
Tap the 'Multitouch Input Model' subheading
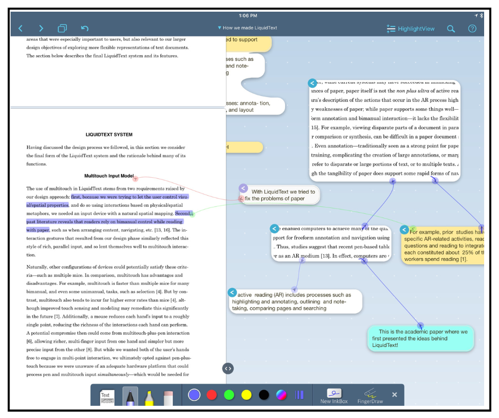109,176
